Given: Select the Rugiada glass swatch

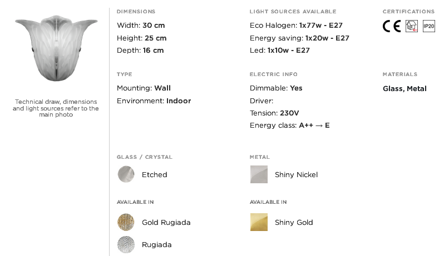Looking at the screenshot, I should [x=126, y=244].
